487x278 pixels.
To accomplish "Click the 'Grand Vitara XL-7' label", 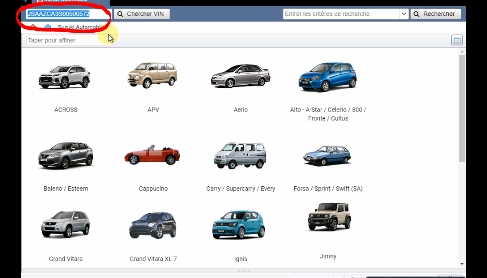I will click(x=154, y=259).
